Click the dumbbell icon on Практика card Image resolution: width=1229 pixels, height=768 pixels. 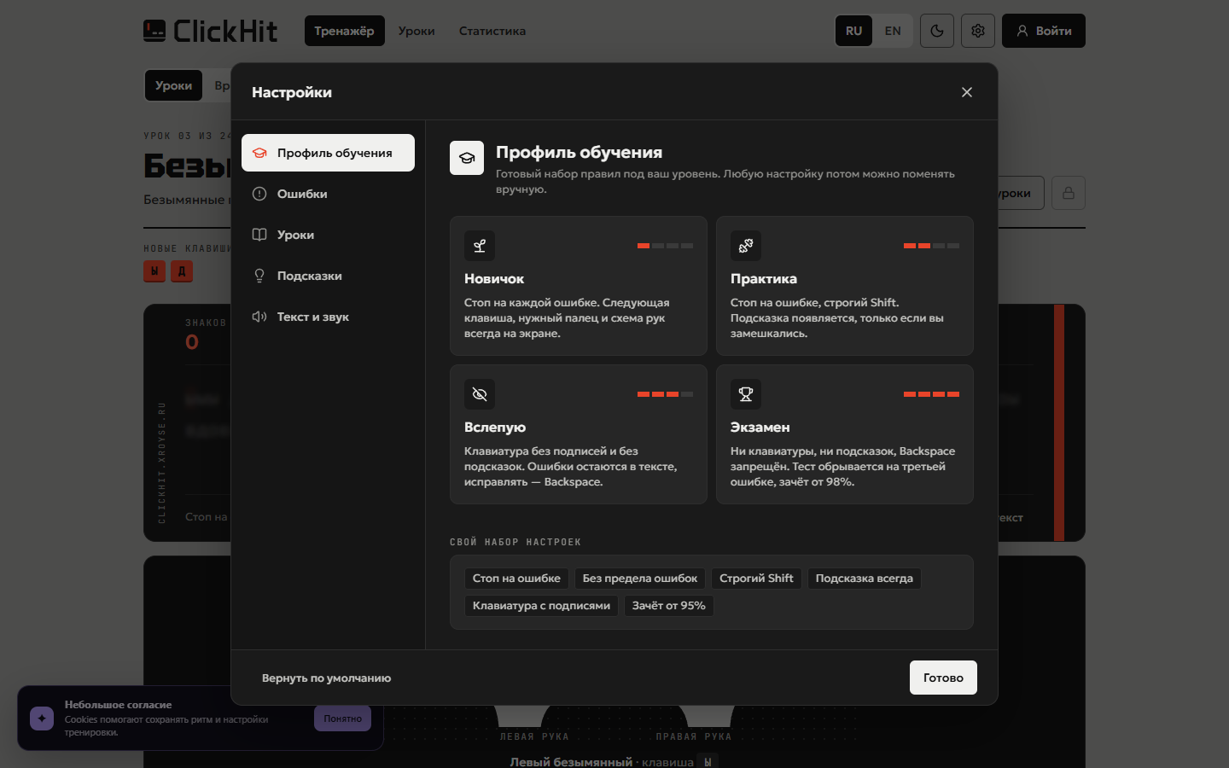[746, 246]
